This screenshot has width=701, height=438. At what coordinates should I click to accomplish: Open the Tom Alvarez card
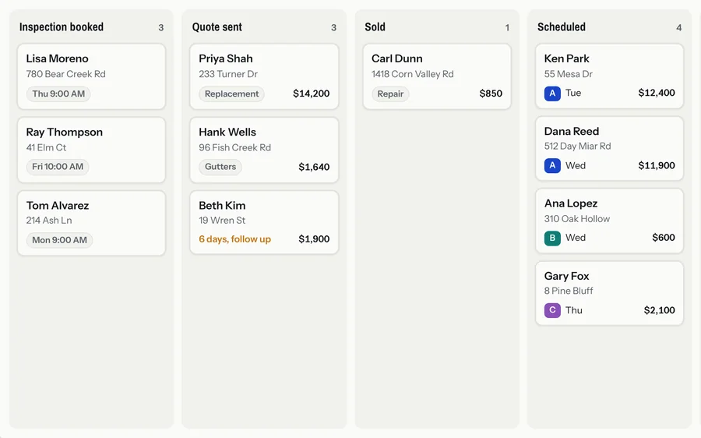click(92, 223)
